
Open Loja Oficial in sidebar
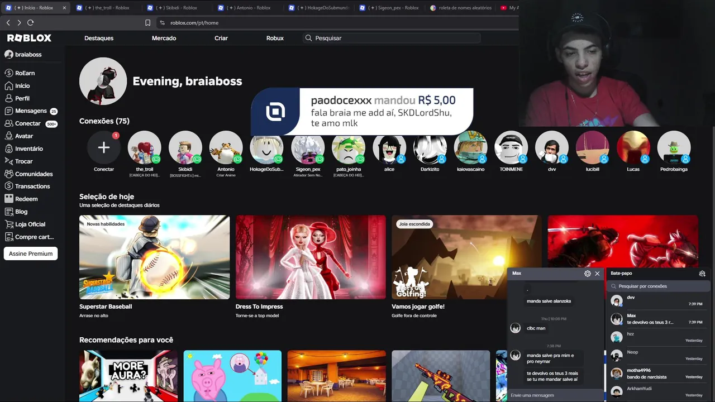pyautogui.click(x=25, y=224)
